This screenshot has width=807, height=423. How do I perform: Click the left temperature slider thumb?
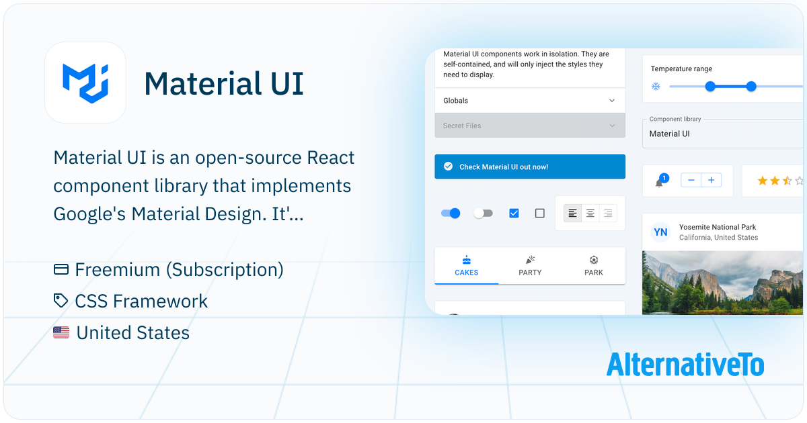710,87
